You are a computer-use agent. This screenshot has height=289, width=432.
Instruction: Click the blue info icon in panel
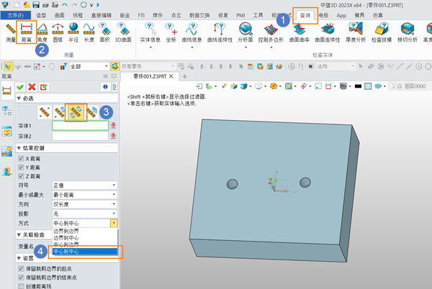(105, 87)
